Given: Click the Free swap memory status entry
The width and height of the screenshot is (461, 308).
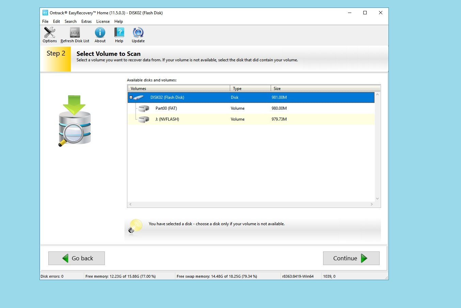Looking at the screenshot, I should [x=217, y=276].
